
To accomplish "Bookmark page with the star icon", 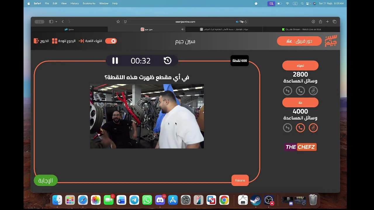I will 118,22.
